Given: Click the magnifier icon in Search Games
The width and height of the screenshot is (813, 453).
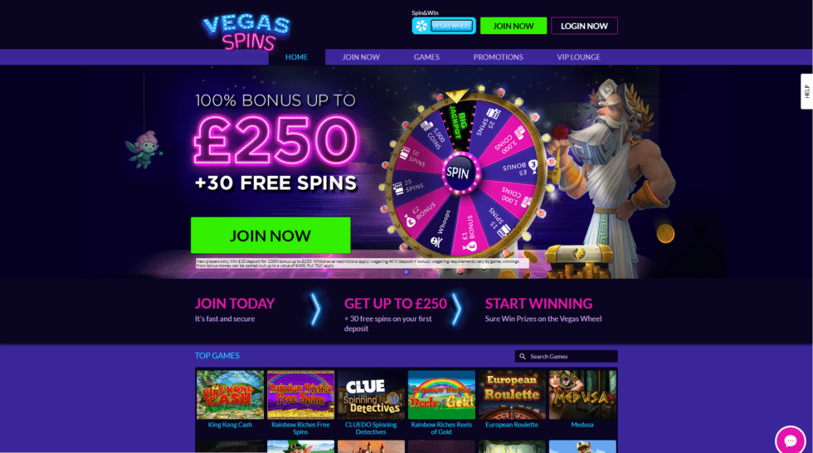Looking at the screenshot, I should click(x=522, y=357).
